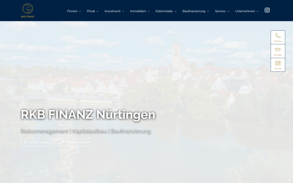Click the Risikomanagement | Kapitalaufbau | Baufinanzierung subtitle

(x=86, y=131)
